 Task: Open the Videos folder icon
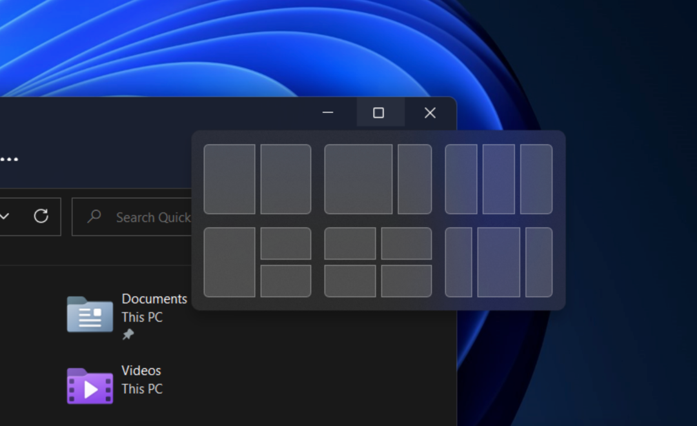tap(90, 386)
